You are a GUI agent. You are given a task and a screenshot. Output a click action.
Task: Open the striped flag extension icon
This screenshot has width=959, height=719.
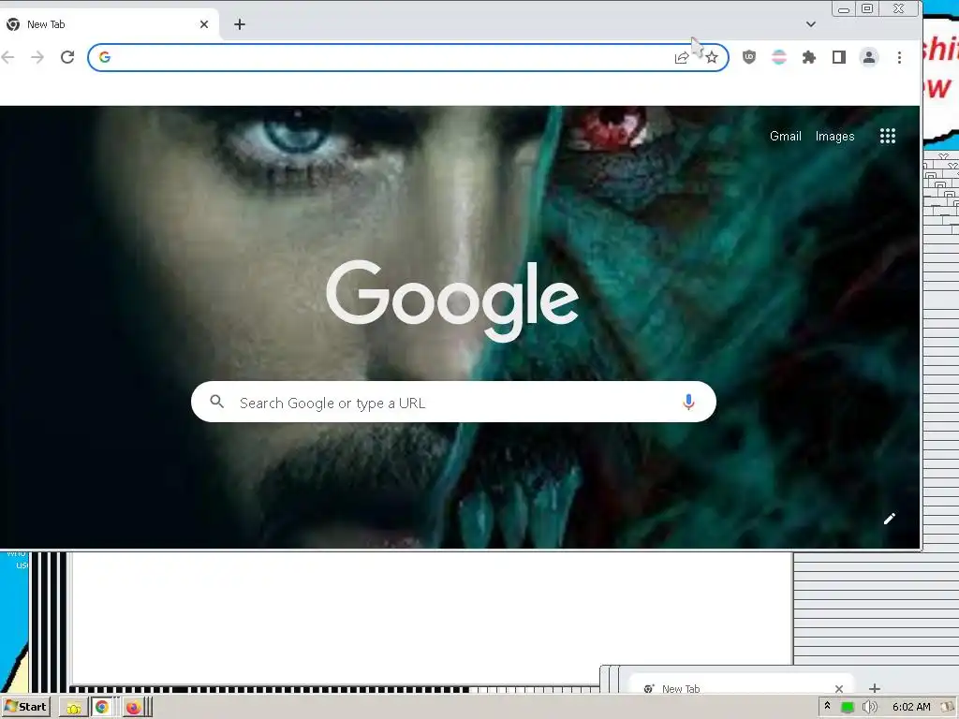coord(778,57)
